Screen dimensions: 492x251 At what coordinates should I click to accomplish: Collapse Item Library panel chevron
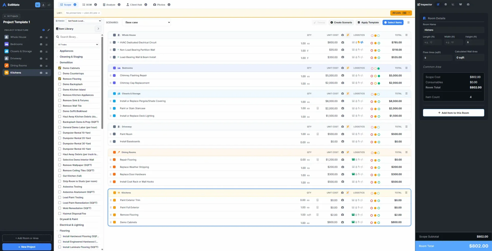pyautogui.click(x=98, y=29)
